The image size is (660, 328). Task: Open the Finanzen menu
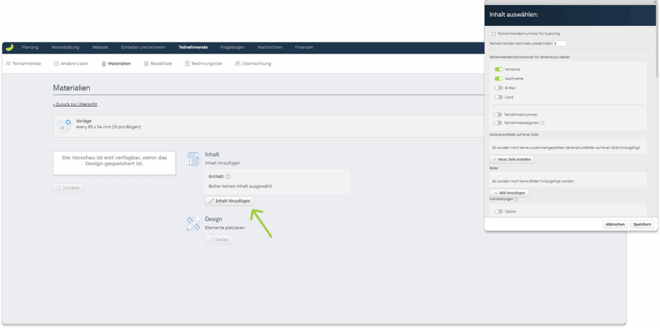304,47
